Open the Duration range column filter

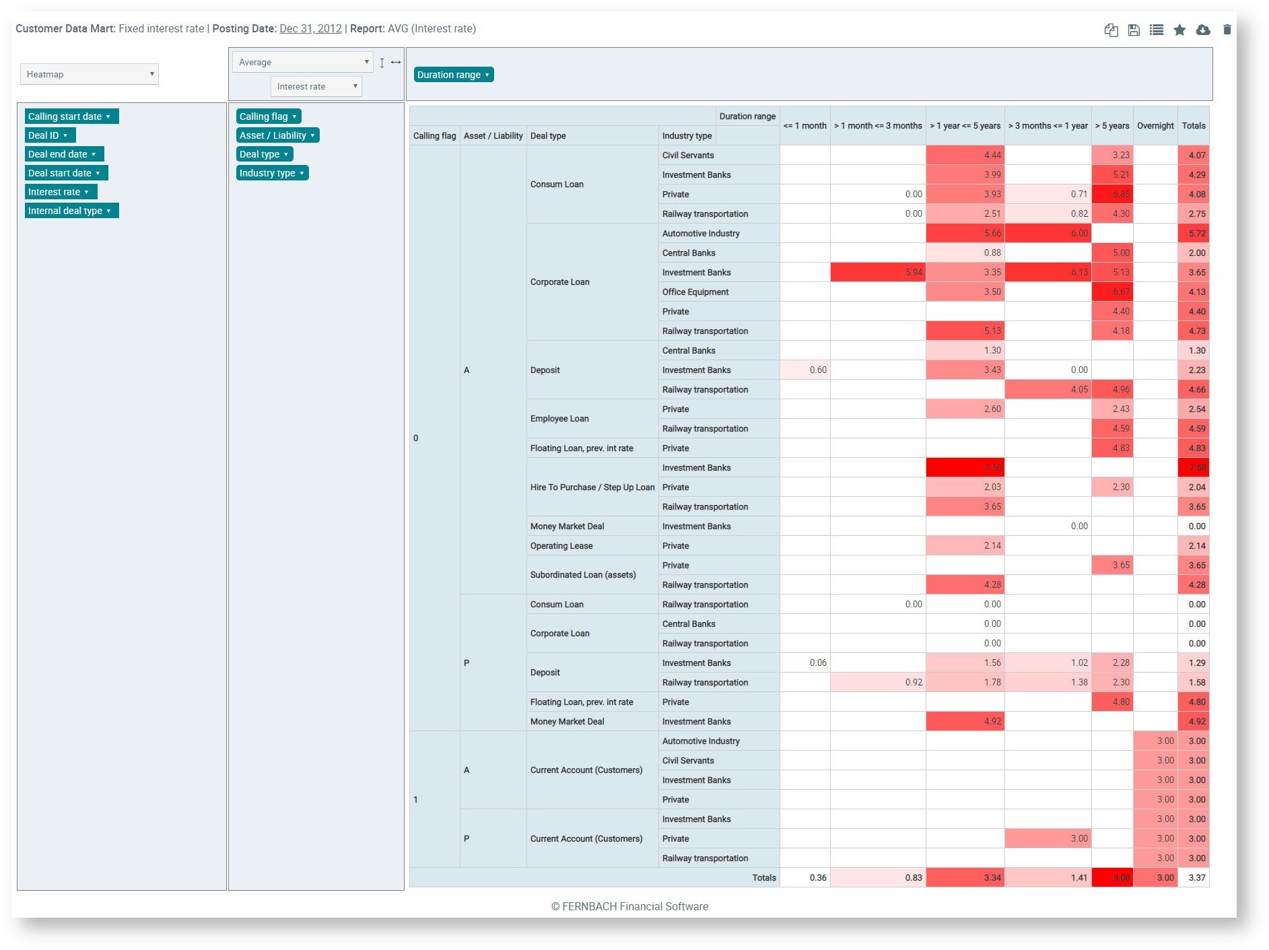pyautogui.click(x=453, y=75)
